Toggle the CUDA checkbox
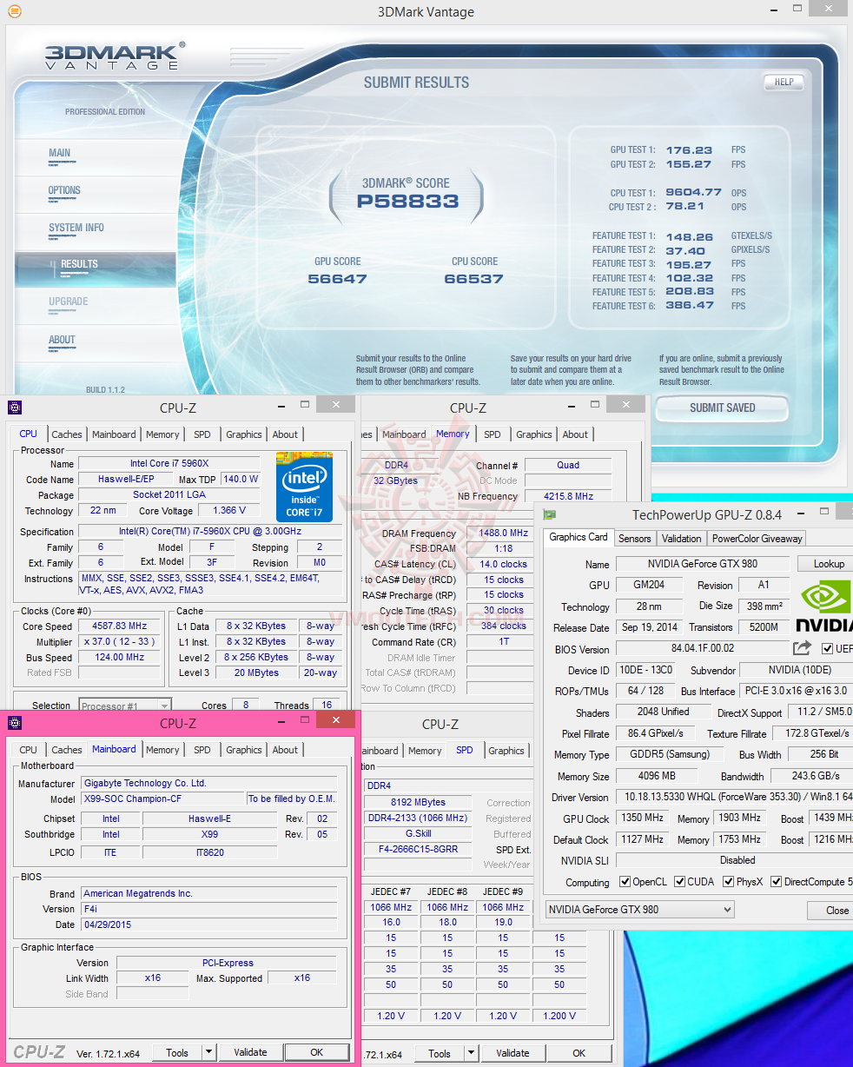 tap(679, 882)
